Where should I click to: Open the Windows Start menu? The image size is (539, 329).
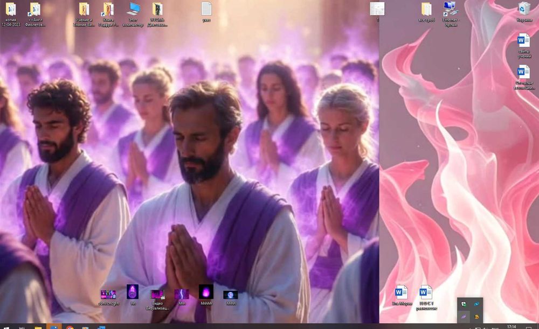pyautogui.click(x=6, y=327)
